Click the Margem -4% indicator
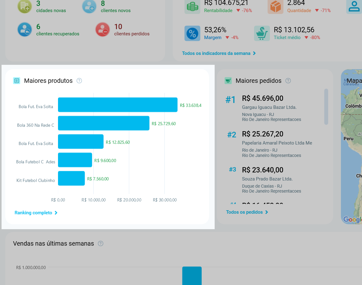Image resolution: width=362 pixels, height=285 pixels. pos(232,38)
